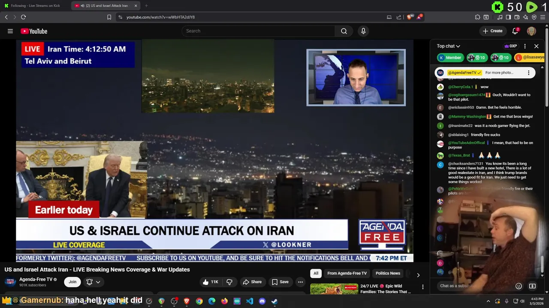Open the super chat purchase icon in chat
This screenshot has width=549, height=308.
[532, 286]
